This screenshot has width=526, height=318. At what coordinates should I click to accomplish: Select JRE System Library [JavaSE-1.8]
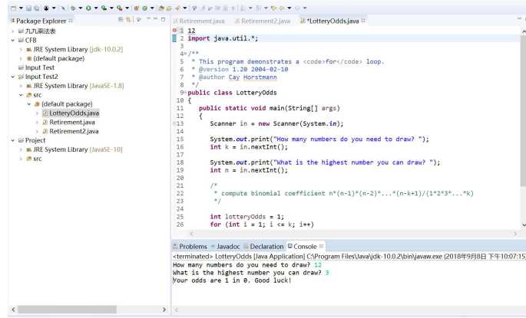[78, 86]
